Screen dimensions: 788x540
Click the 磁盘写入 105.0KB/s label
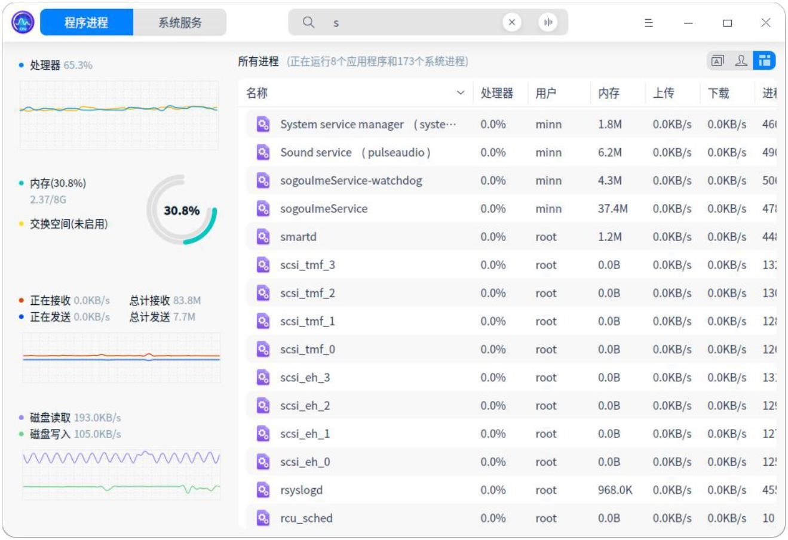point(75,434)
